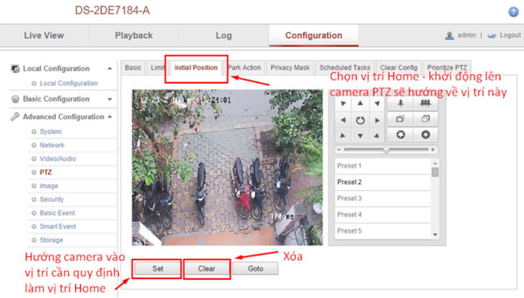Screen dimensions: 524x298
Task: Pan camera down-right with PTZ arrow
Action: (377, 136)
